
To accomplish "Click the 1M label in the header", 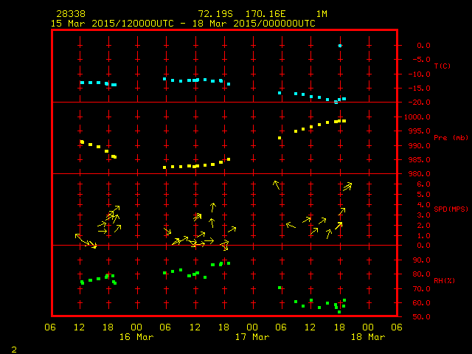I will point(322,14).
